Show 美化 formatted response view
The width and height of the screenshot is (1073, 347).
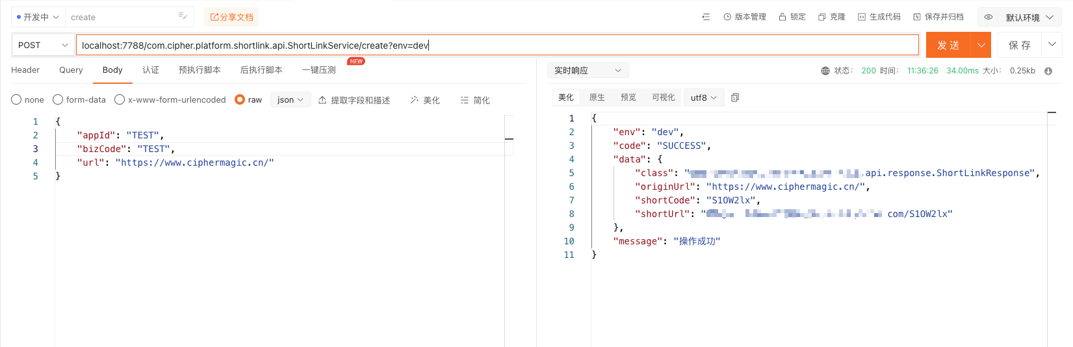pyautogui.click(x=566, y=97)
